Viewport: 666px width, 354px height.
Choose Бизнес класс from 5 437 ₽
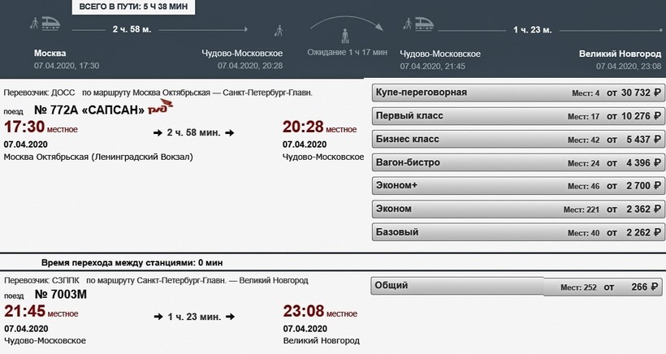coord(518,139)
